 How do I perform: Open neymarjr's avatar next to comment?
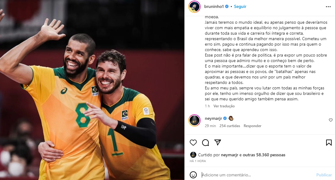(194, 120)
